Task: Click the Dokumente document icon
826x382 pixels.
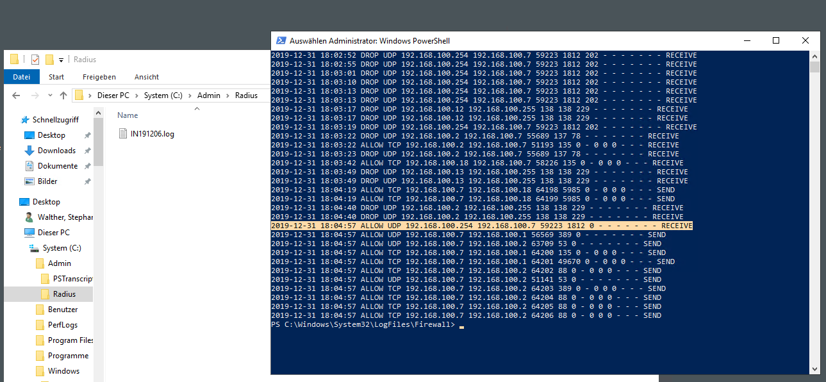Action: pos(29,166)
